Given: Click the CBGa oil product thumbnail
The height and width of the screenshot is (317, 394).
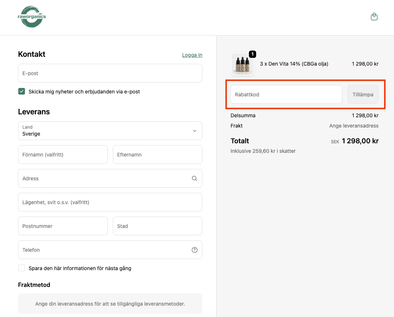Looking at the screenshot, I should tap(242, 64).
